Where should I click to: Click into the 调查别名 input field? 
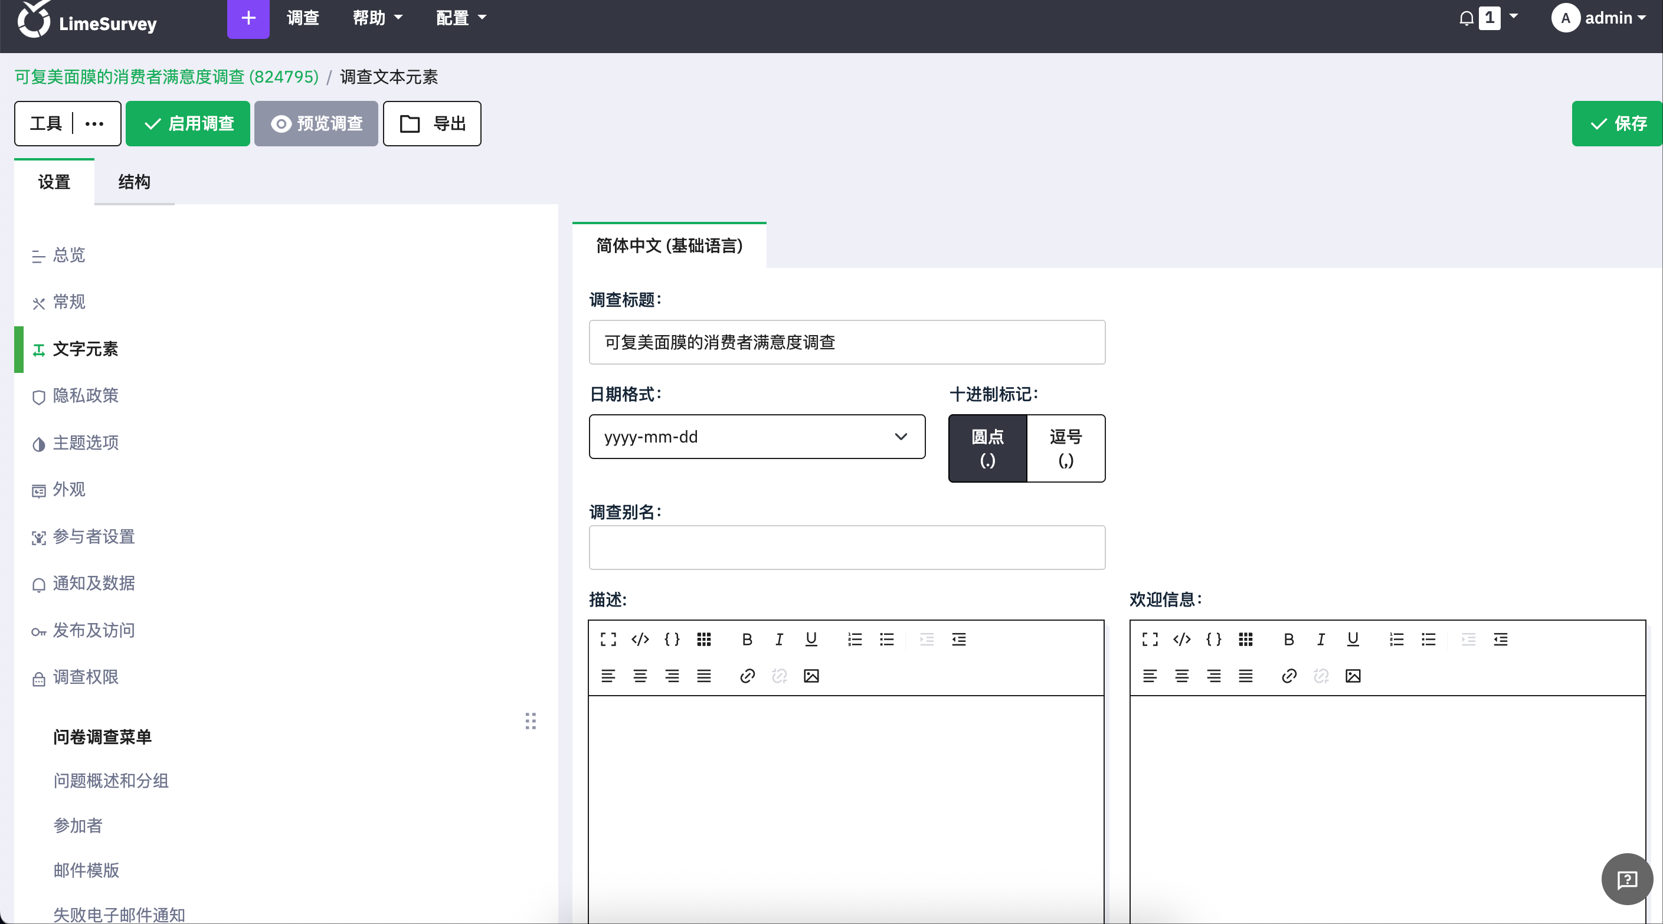(847, 547)
